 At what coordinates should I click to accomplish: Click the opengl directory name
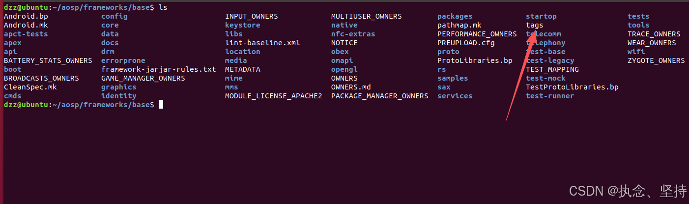click(344, 69)
